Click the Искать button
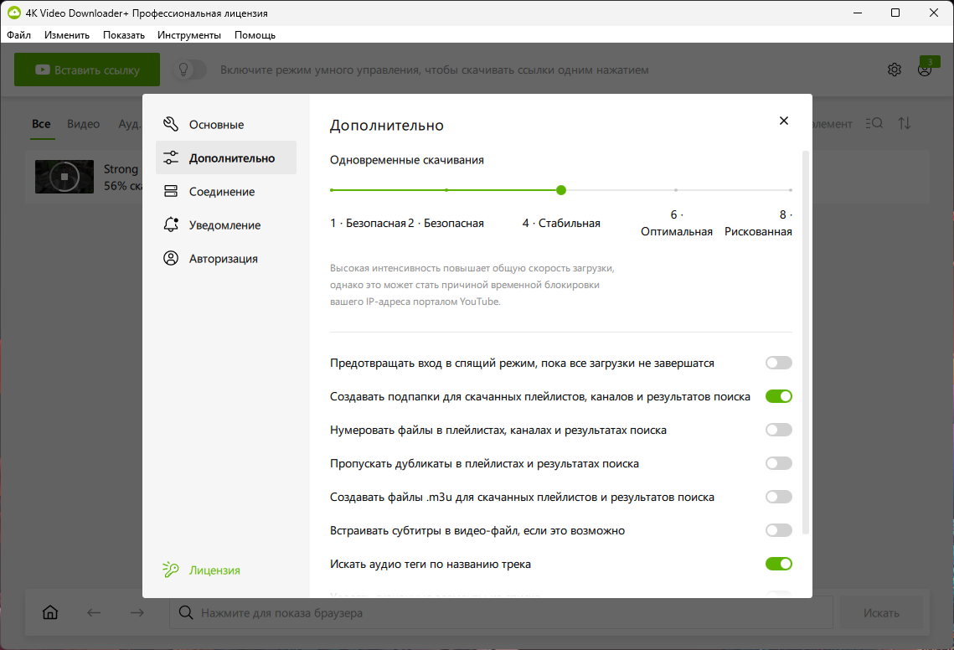The image size is (954, 650). click(x=881, y=612)
